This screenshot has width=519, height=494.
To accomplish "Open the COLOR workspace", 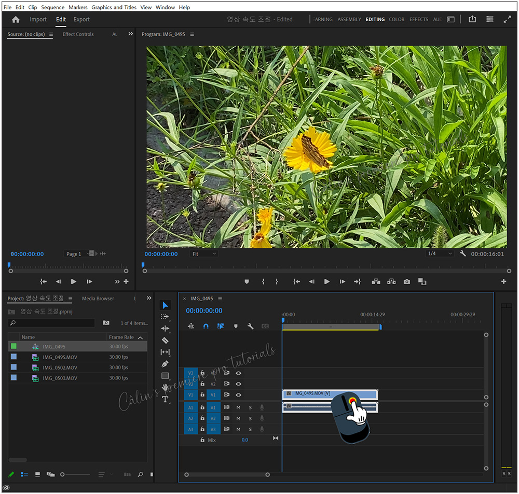I will (397, 20).
